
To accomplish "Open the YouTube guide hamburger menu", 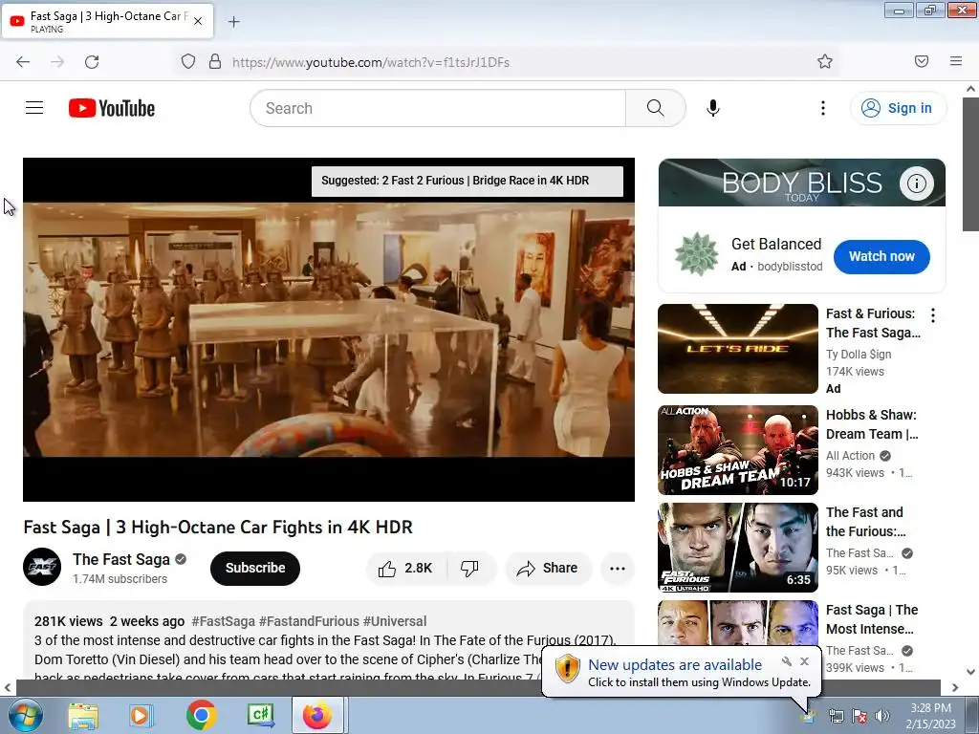I will (x=34, y=108).
